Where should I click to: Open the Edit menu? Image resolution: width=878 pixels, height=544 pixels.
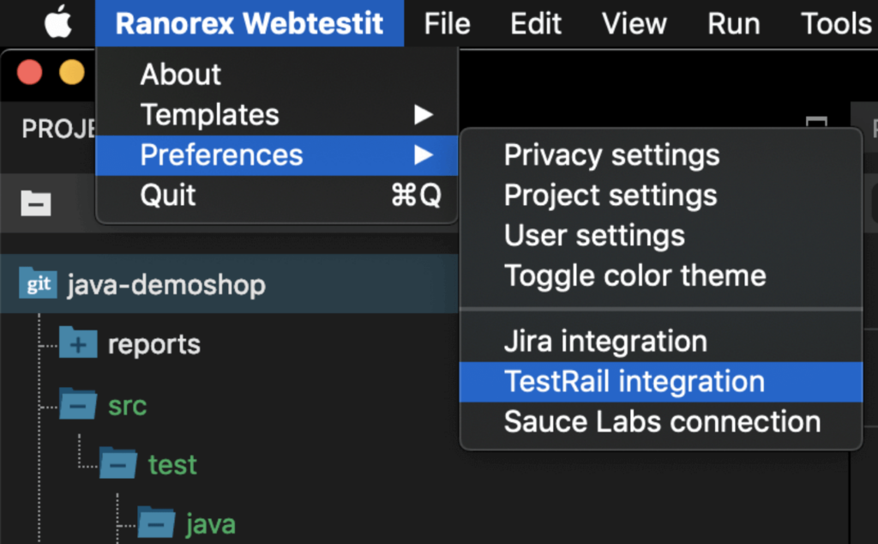536,23
